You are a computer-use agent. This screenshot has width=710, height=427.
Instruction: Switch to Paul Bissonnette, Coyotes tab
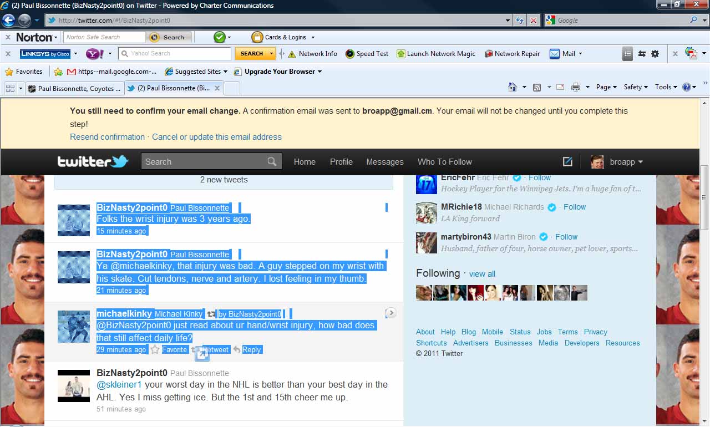pyautogui.click(x=74, y=88)
